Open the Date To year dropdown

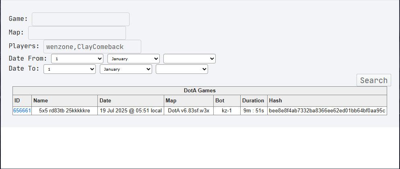click(182, 69)
